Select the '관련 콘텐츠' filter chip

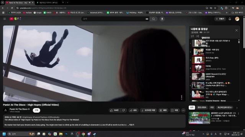click(202, 107)
